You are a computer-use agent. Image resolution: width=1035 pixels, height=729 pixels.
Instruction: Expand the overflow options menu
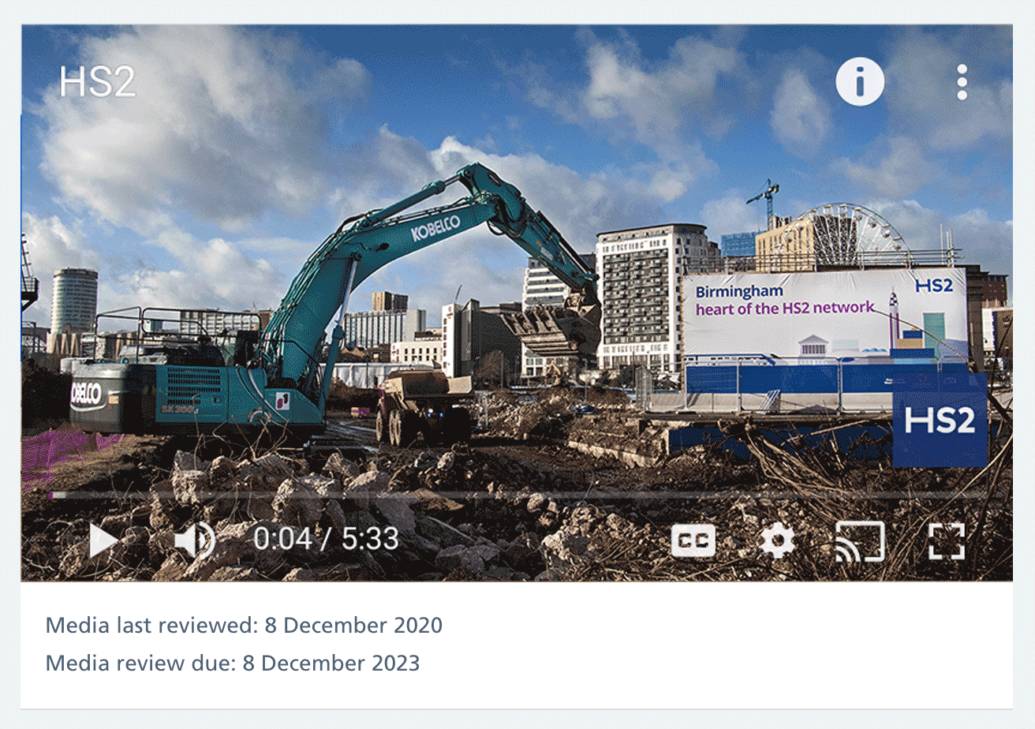(962, 81)
